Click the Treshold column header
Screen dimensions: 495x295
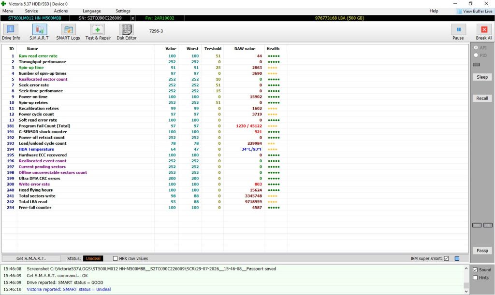click(x=213, y=49)
